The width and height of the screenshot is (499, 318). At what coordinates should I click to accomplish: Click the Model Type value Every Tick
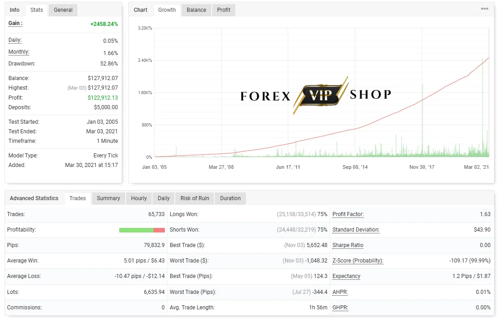point(106,156)
